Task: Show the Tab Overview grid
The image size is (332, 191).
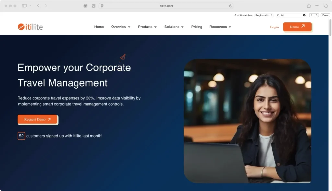Action: click(326, 5)
